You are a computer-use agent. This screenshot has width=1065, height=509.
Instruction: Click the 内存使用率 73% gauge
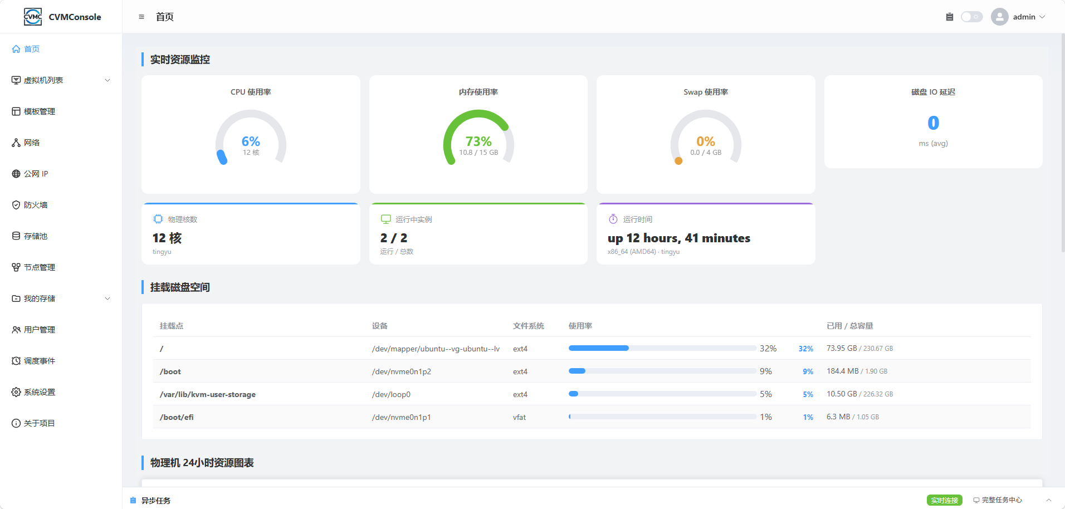pyautogui.click(x=478, y=138)
